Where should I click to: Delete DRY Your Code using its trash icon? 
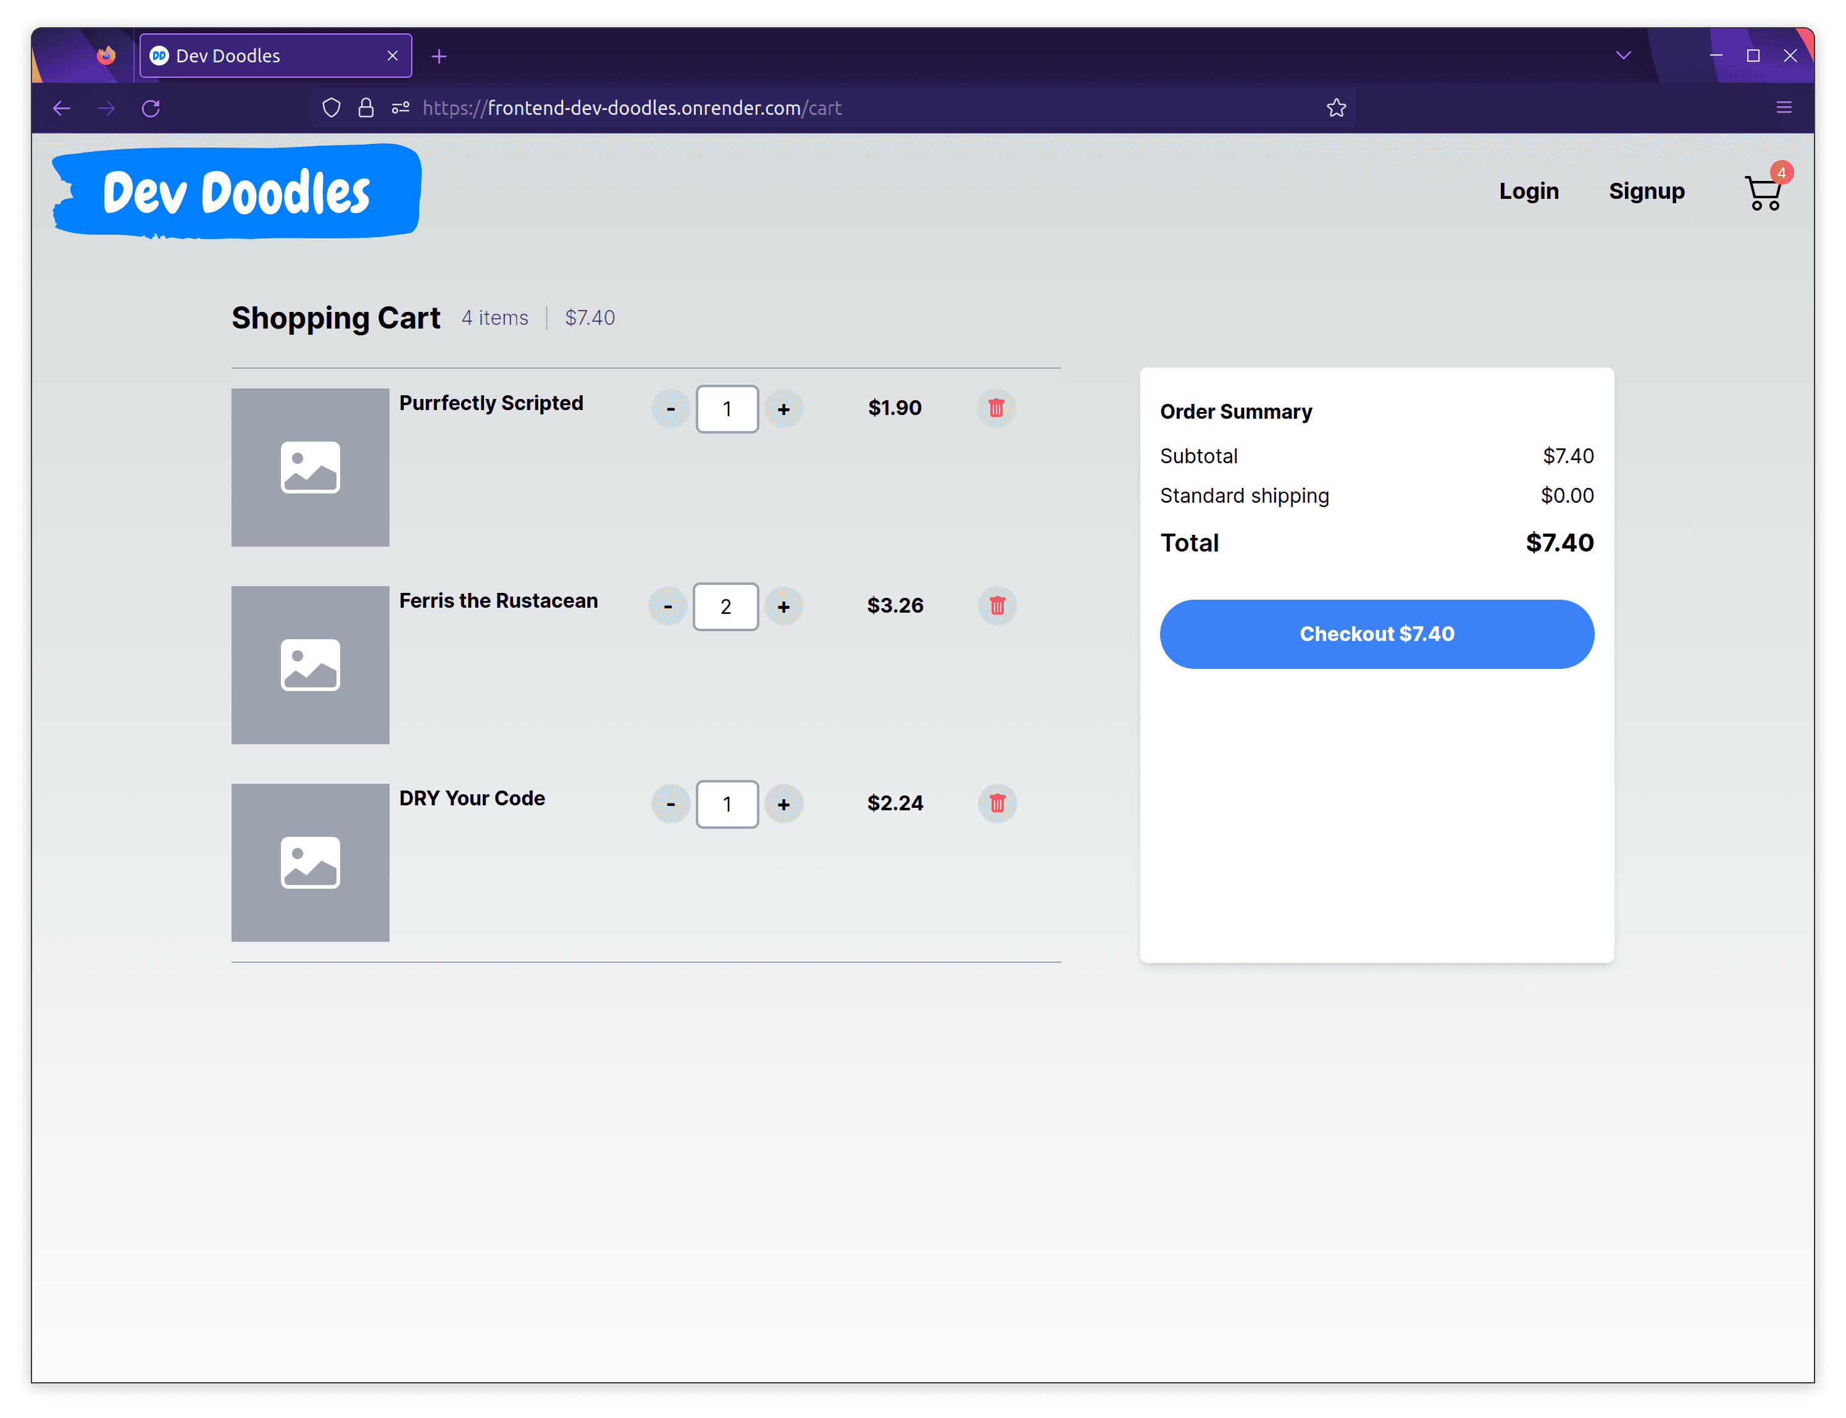(x=997, y=803)
